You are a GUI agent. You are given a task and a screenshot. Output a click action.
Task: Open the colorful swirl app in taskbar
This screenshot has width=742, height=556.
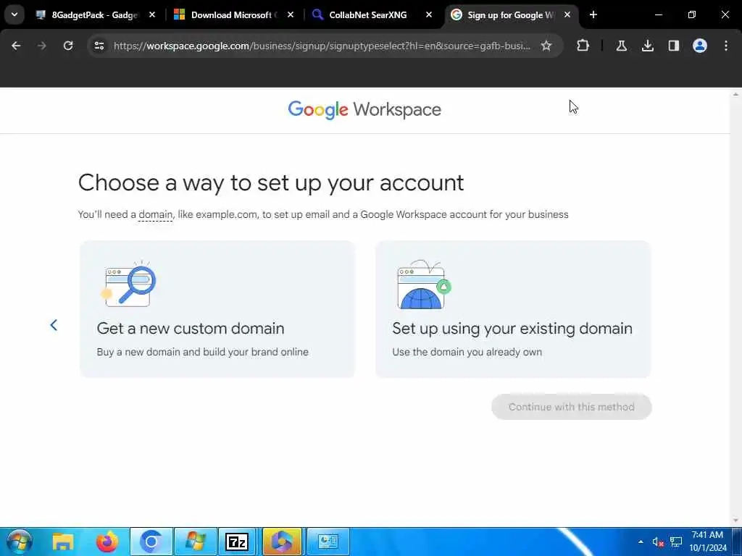[x=282, y=542]
